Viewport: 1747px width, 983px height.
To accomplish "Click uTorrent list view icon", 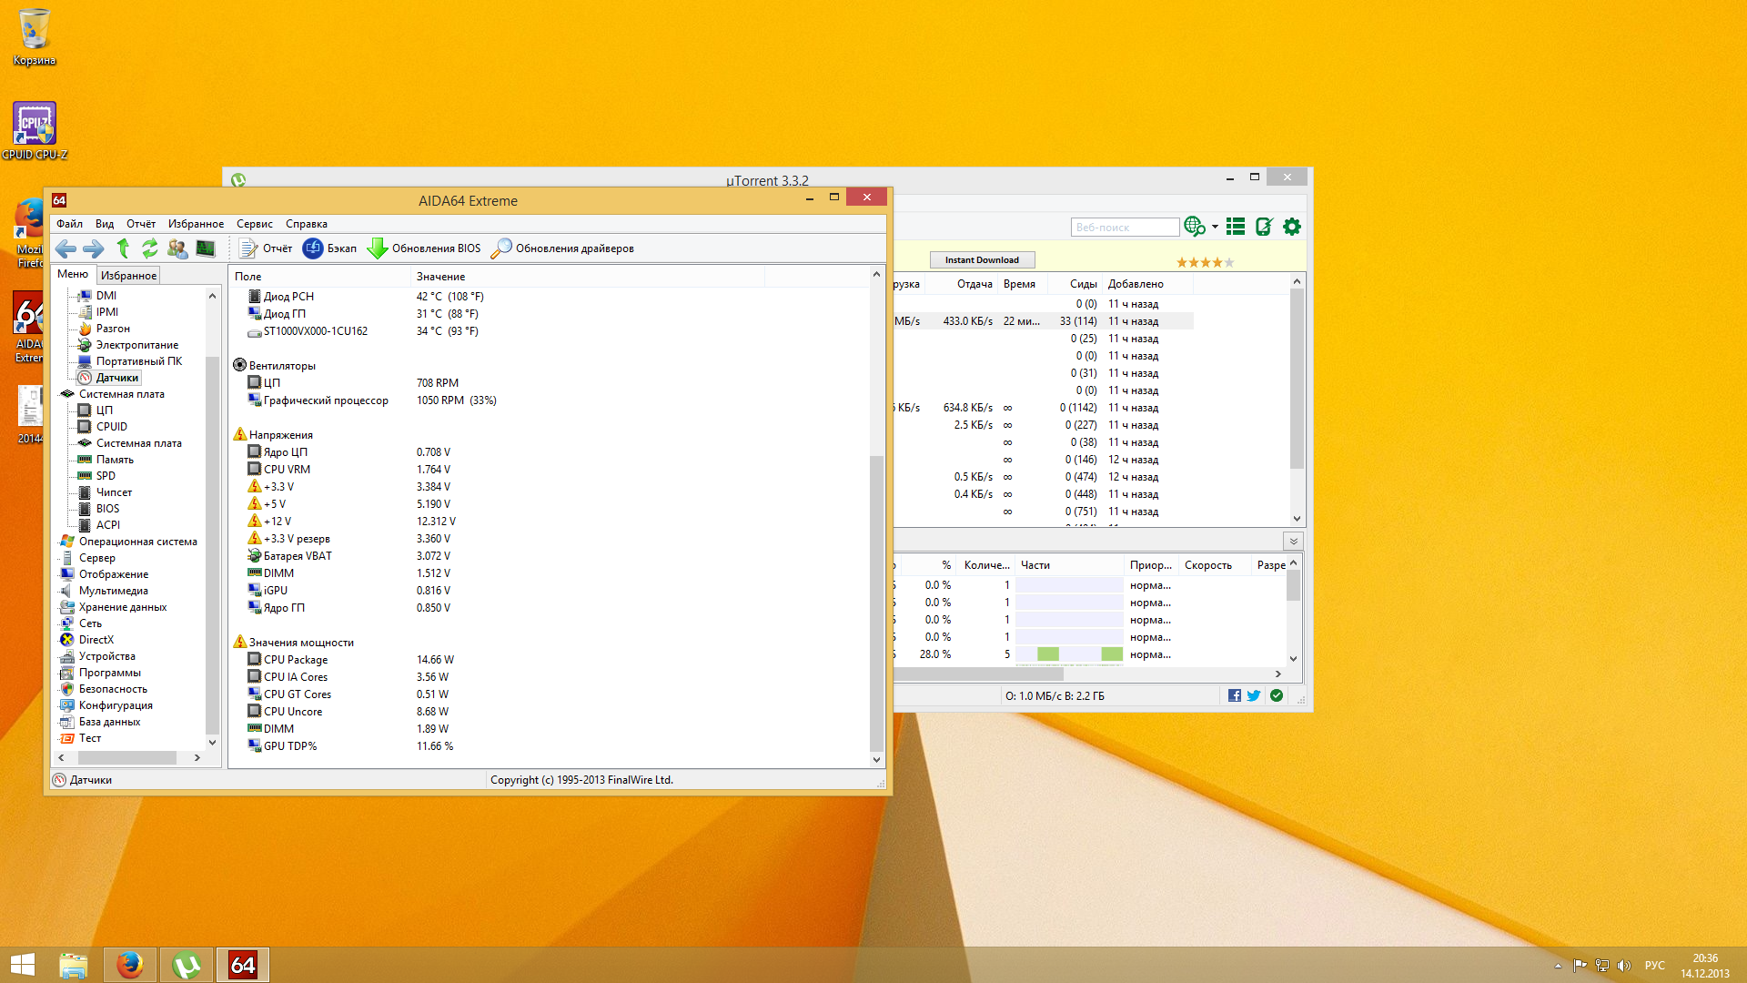I will [1235, 227].
